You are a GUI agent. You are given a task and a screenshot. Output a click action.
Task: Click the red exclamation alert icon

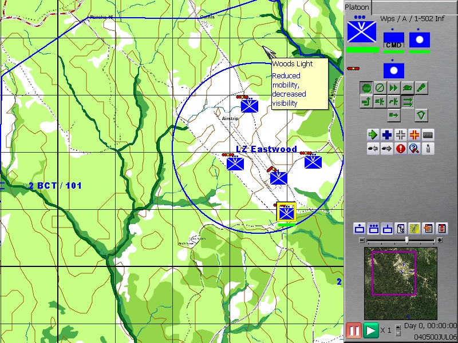click(400, 149)
